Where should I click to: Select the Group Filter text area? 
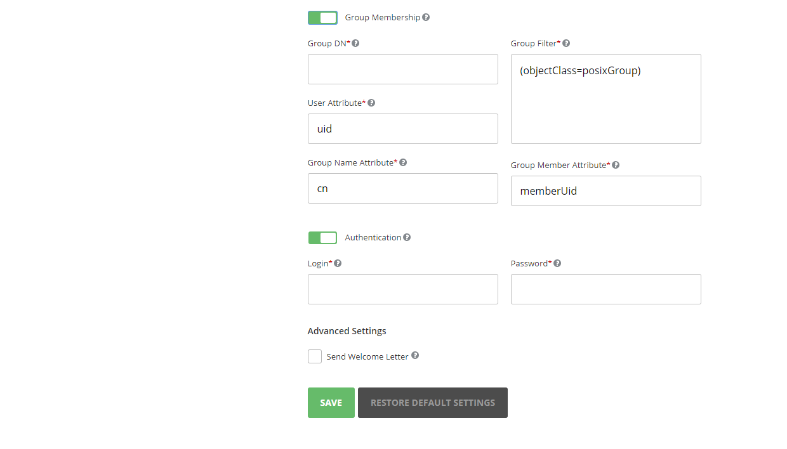(x=605, y=98)
